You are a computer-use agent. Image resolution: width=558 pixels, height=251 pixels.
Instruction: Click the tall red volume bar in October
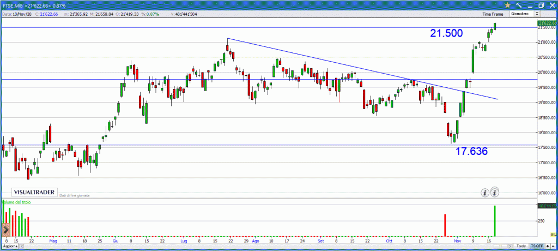pyautogui.click(x=445, y=225)
